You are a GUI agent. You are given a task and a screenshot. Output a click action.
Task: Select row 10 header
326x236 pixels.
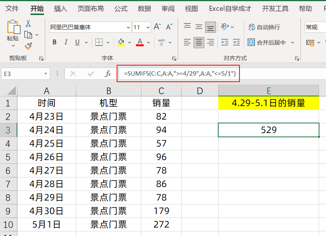tap(8, 224)
